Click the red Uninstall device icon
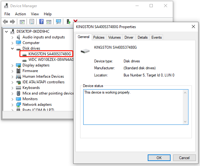This screenshot has height=166, width=200. tap(75, 21)
